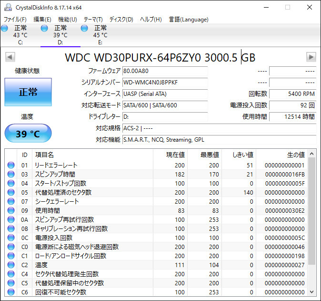321x301 pixels.
Task: Click the transfer mode field SATA/600 | SATA/600
Action: pos(165,105)
